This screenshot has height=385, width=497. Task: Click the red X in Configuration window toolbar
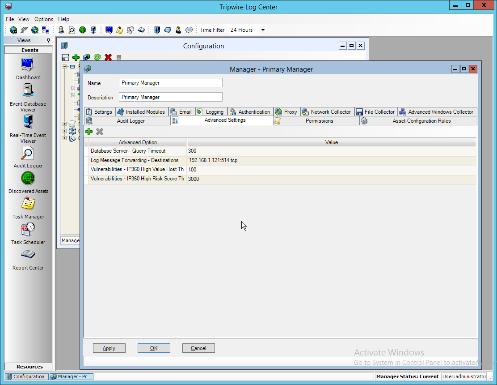point(108,57)
